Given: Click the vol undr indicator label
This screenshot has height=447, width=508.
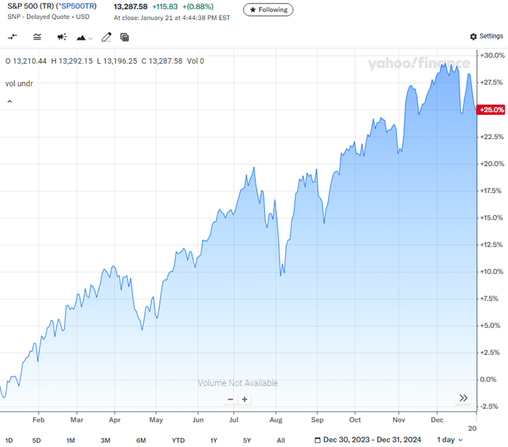Looking at the screenshot, I should [x=19, y=83].
